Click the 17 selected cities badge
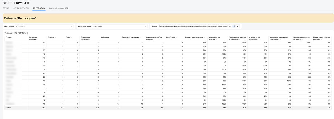The image size is (334, 119). pyautogui.click(x=234, y=26)
